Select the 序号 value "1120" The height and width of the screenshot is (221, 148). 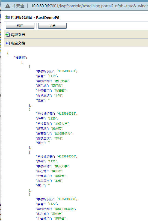52,118
